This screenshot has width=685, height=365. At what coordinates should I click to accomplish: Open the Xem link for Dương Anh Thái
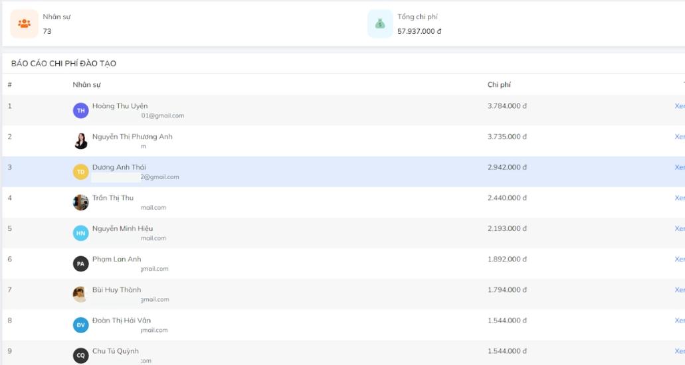click(x=679, y=167)
